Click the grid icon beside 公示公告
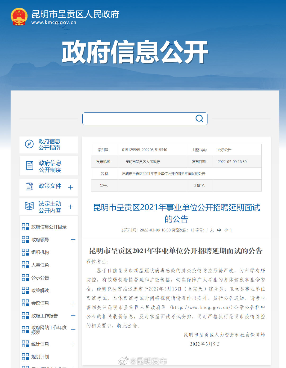The width and height of the screenshot is (286, 368). [x=25, y=278]
